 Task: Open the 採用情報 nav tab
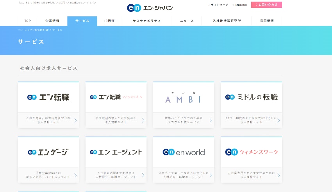click(267, 21)
